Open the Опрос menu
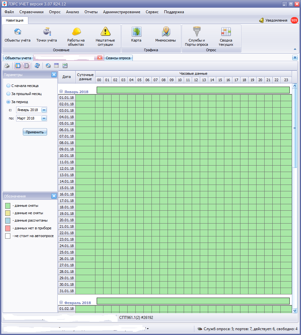The width and height of the screenshot is (301, 335). coord(55,12)
